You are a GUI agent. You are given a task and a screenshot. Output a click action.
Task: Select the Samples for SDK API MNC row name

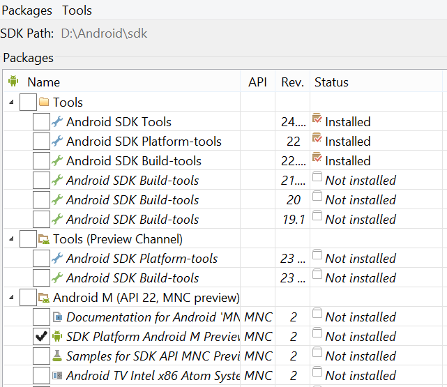(x=153, y=356)
